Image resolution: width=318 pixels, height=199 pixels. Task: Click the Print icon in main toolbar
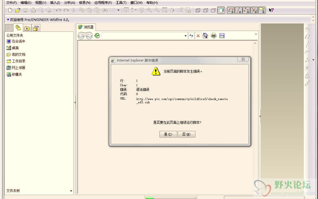pyautogui.click(x=33, y=10)
